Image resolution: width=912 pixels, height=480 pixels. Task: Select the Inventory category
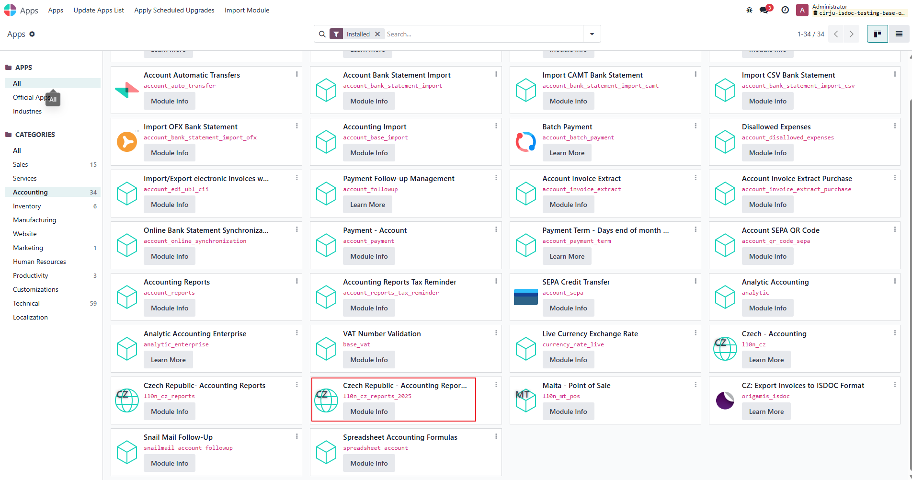click(x=27, y=206)
